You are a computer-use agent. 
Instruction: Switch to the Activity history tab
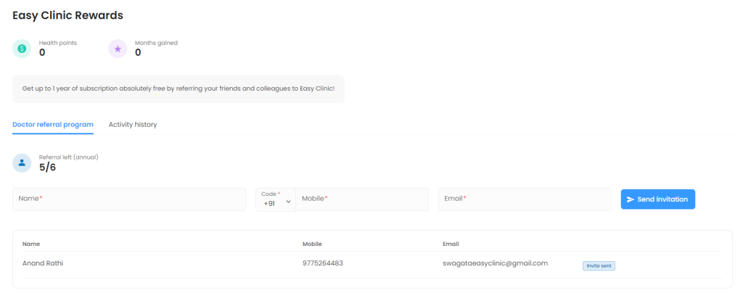[x=133, y=125]
